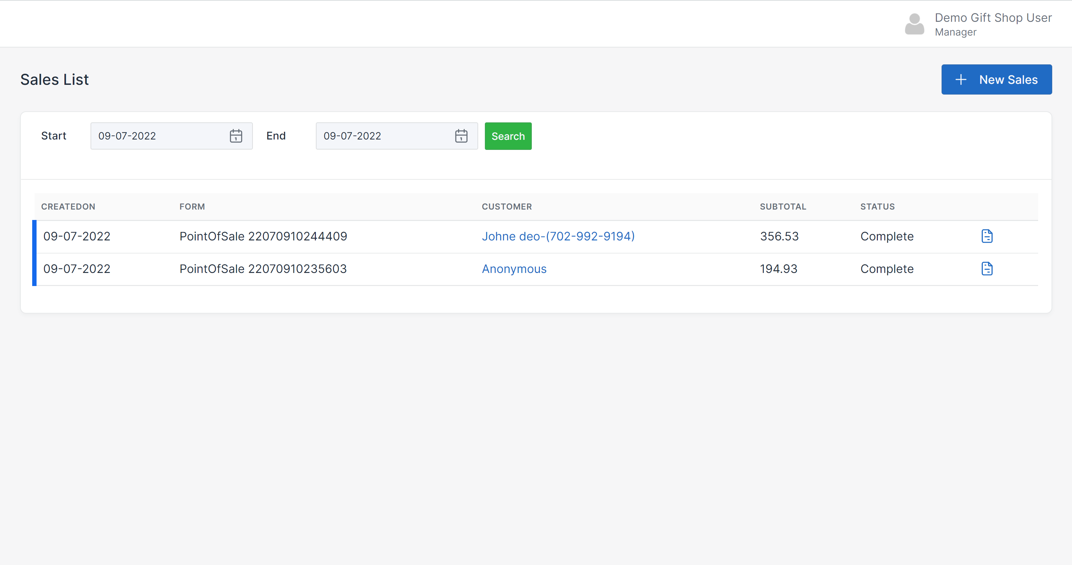Click the plus icon on New Sales

(960, 79)
